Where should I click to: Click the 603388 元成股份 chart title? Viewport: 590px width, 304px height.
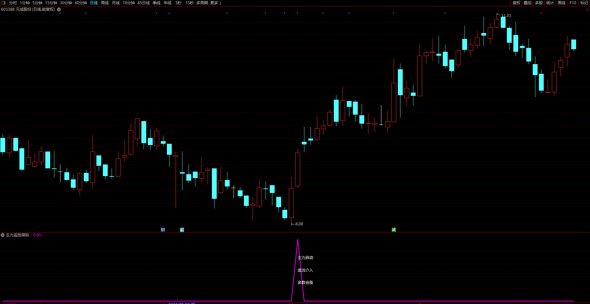(28, 9)
